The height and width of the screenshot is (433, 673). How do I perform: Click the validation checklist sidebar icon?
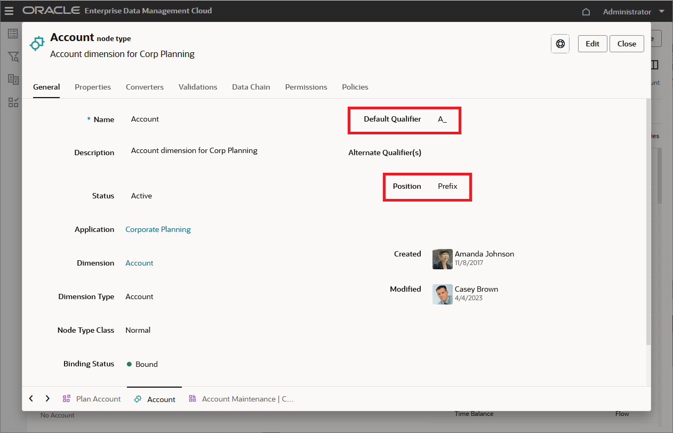tap(13, 102)
